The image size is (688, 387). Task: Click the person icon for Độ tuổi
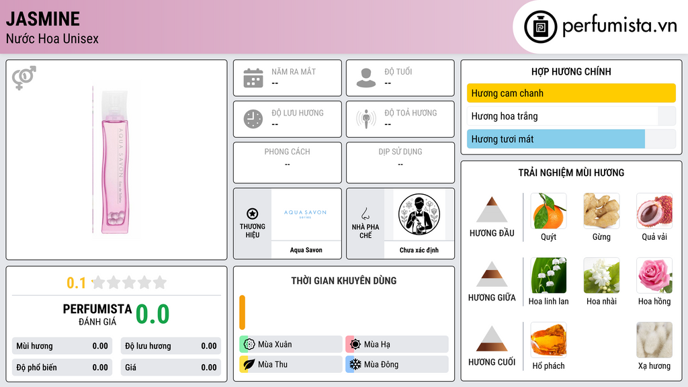[366, 78]
